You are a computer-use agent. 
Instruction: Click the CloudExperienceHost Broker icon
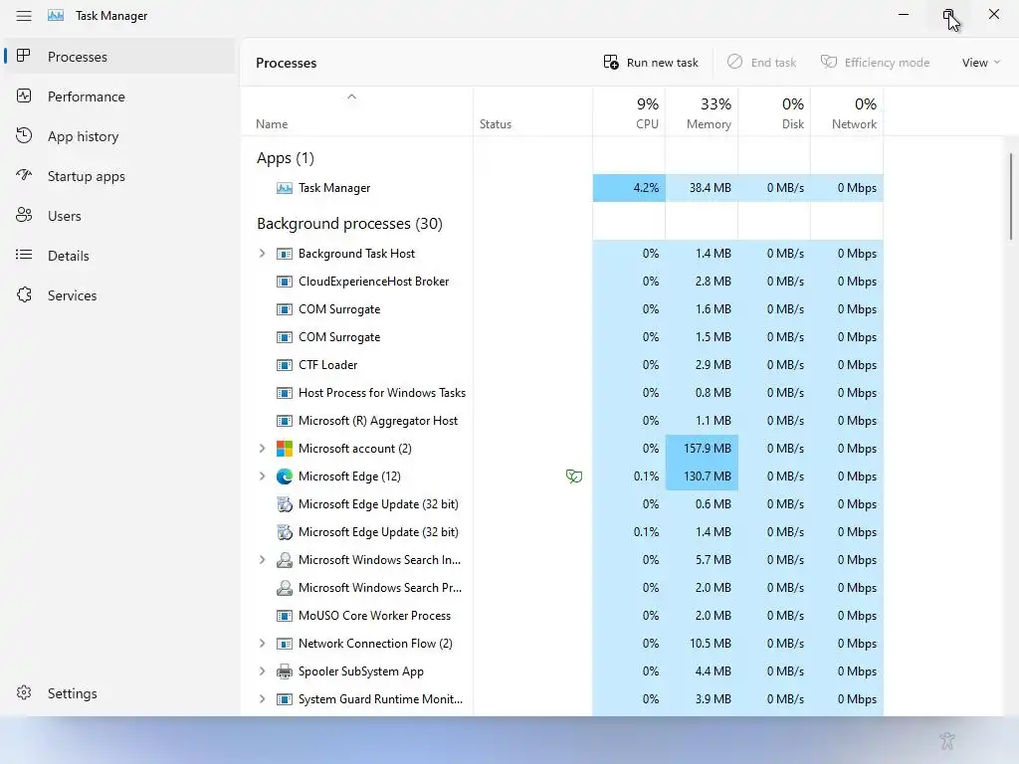285,282
